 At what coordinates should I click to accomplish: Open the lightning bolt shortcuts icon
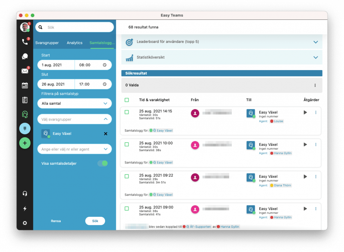click(25, 208)
